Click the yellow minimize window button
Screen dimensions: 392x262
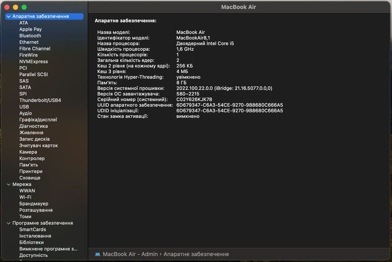click(16, 7)
